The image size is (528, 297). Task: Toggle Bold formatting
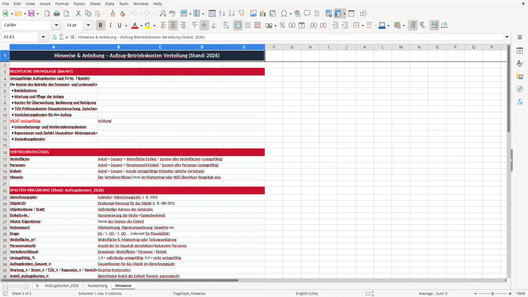click(x=100, y=26)
